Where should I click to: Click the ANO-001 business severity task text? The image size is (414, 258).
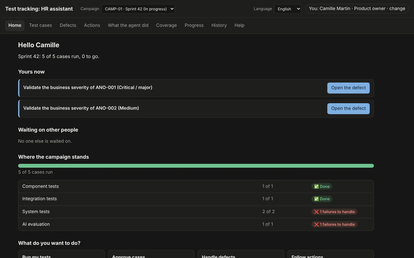coord(88,87)
